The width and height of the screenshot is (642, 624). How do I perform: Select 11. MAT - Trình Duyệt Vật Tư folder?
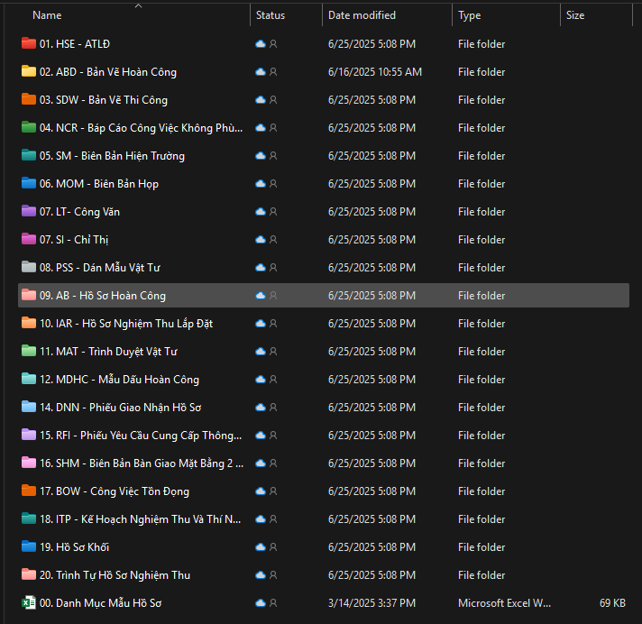pyautogui.click(x=108, y=351)
